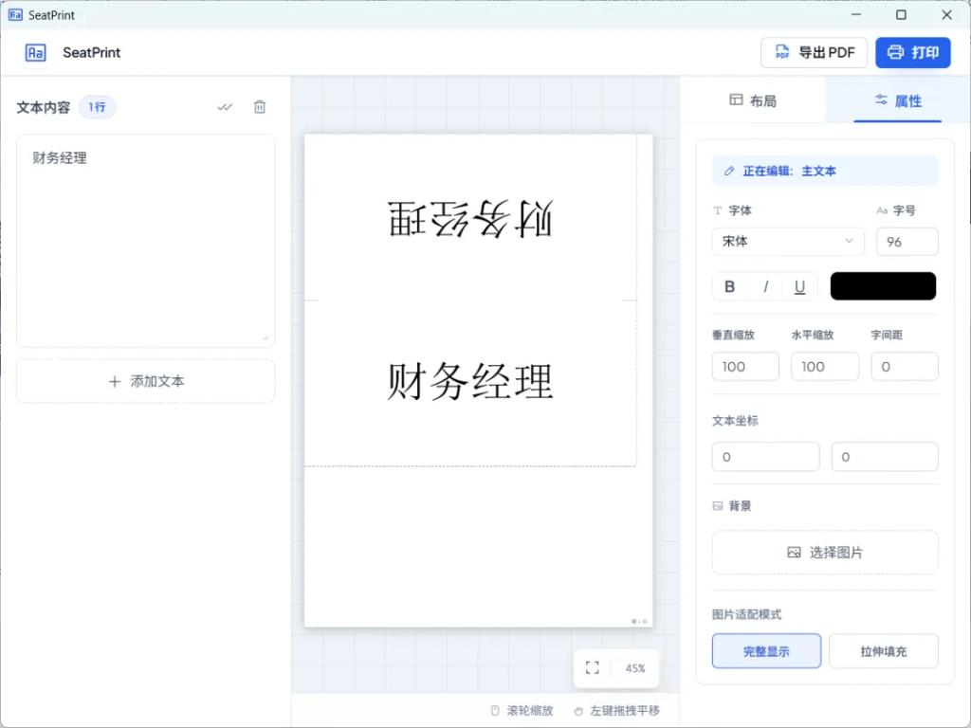
Task: Click the 文本内容 panel heading
Action: pyautogui.click(x=44, y=108)
